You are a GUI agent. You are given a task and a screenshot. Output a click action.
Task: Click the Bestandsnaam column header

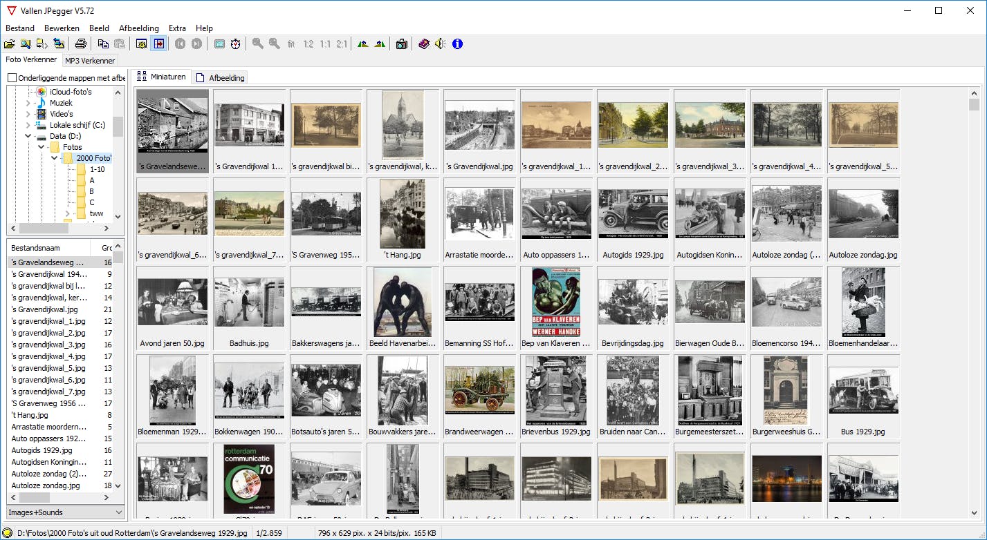[48, 248]
